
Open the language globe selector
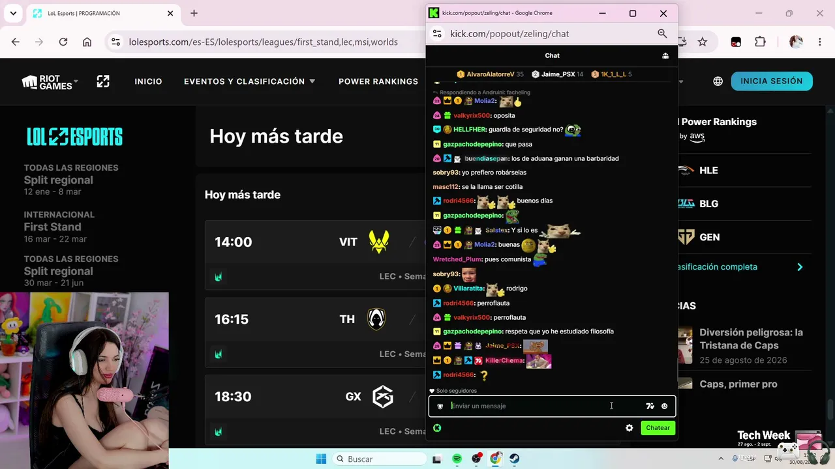718,81
